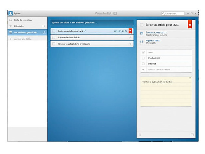
Task: Star the task Réparer les liens brisés
Action: click(130, 37)
